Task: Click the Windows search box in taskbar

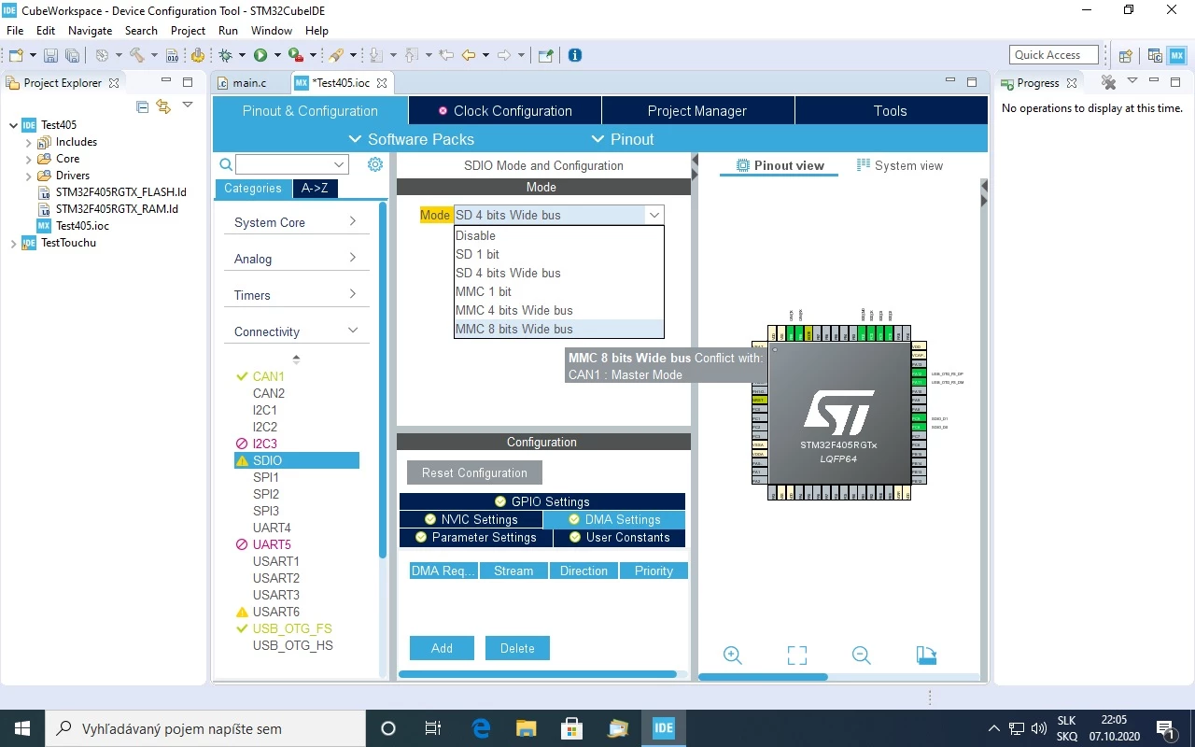Action: (204, 728)
